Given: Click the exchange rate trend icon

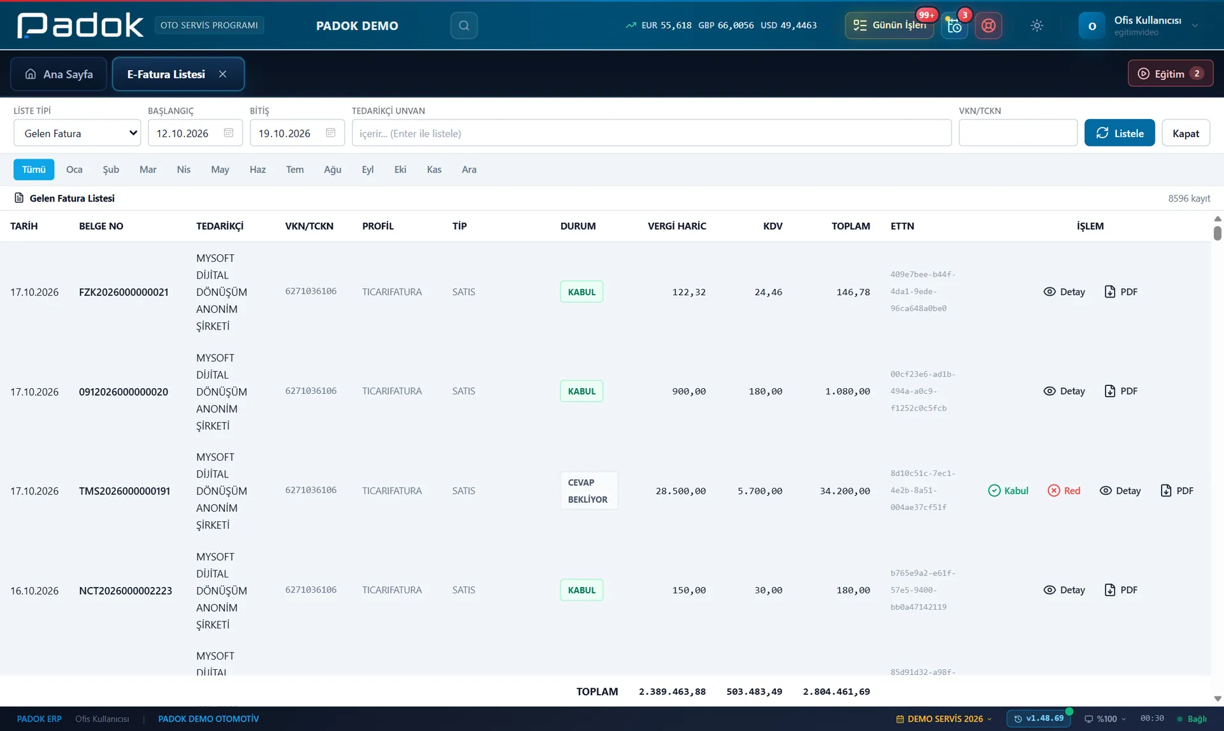Looking at the screenshot, I should tap(630, 25).
